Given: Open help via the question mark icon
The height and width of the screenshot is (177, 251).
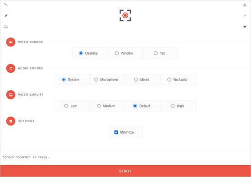Looking at the screenshot, I should pos(245,16).
